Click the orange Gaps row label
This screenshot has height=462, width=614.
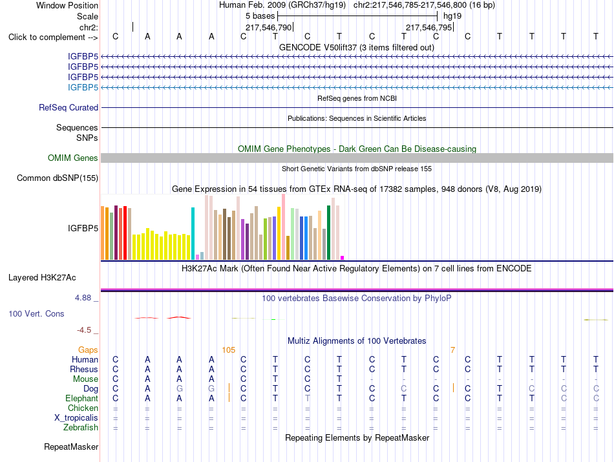pyautogui.click(x=88, y=350)
